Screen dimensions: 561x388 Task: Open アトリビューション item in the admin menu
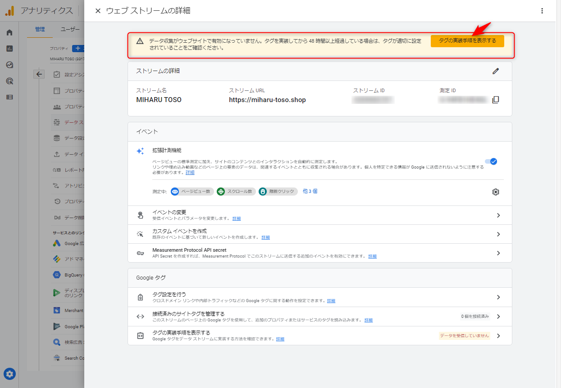(x=68, y=185)
